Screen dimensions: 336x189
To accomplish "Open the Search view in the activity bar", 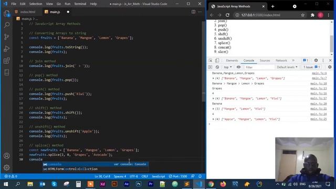I will click(7, 25).
